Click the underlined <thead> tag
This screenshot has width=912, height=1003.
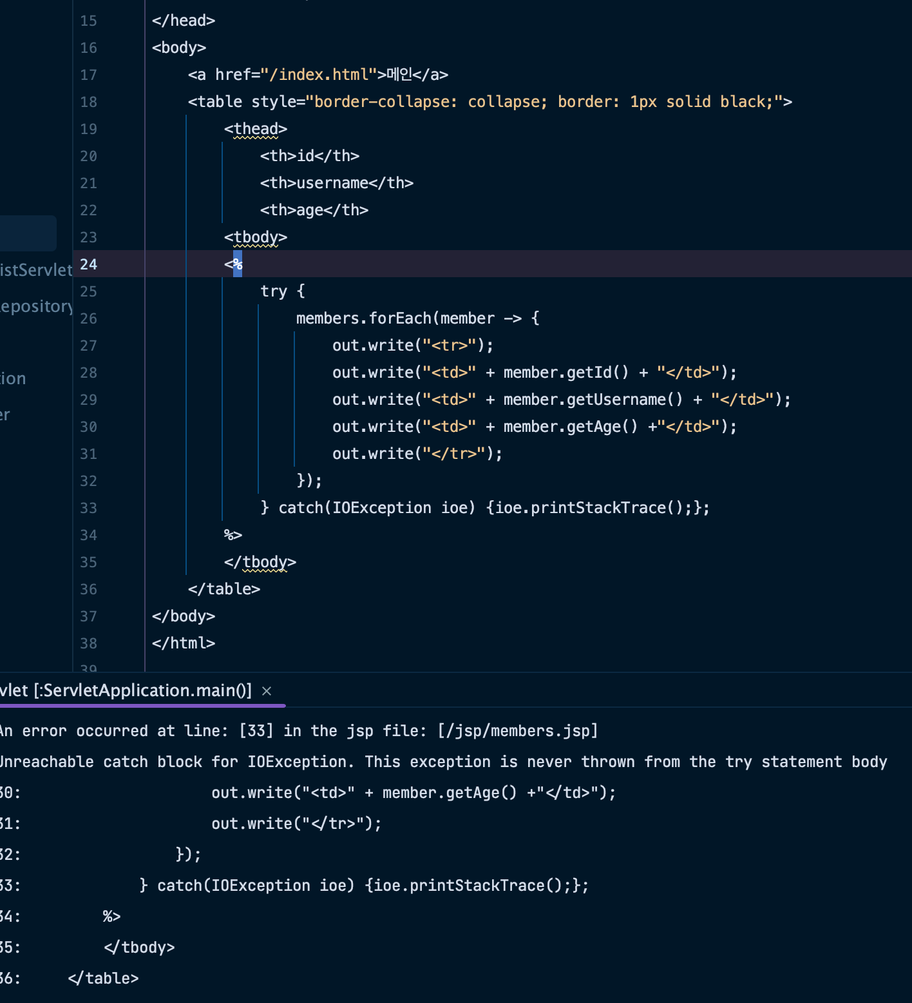256,129
